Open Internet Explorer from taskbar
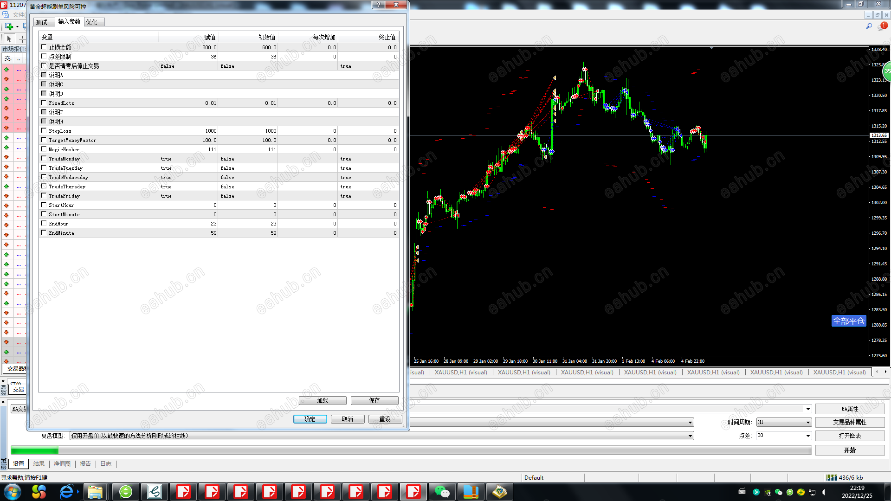 [x=67, y=492]
